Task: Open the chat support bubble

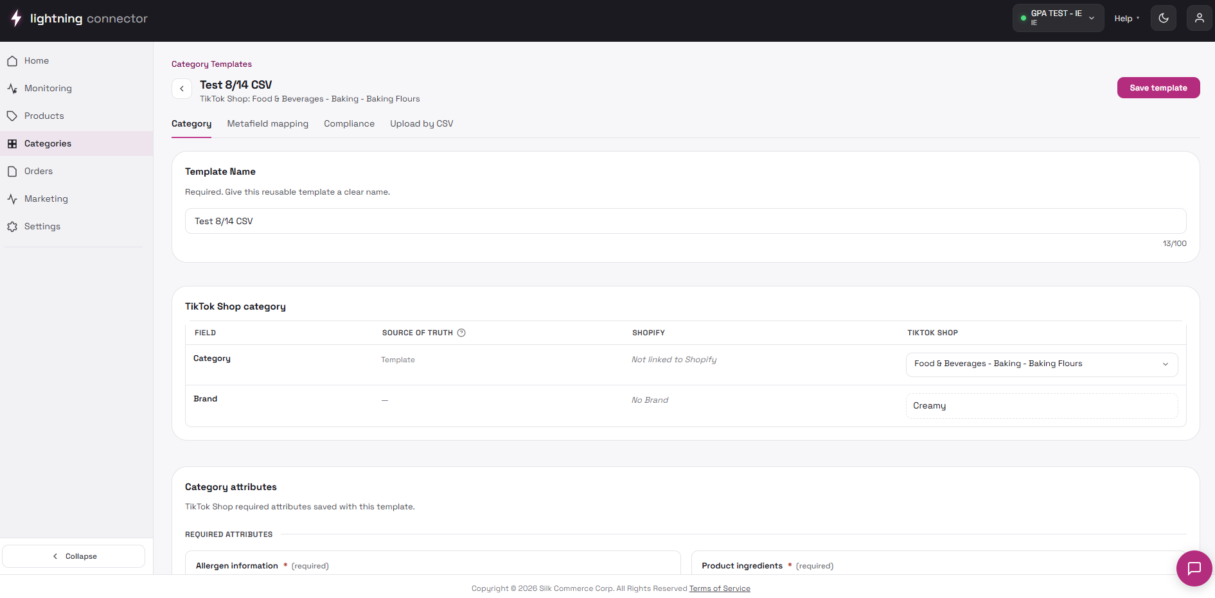Action: coord(1194,568)
